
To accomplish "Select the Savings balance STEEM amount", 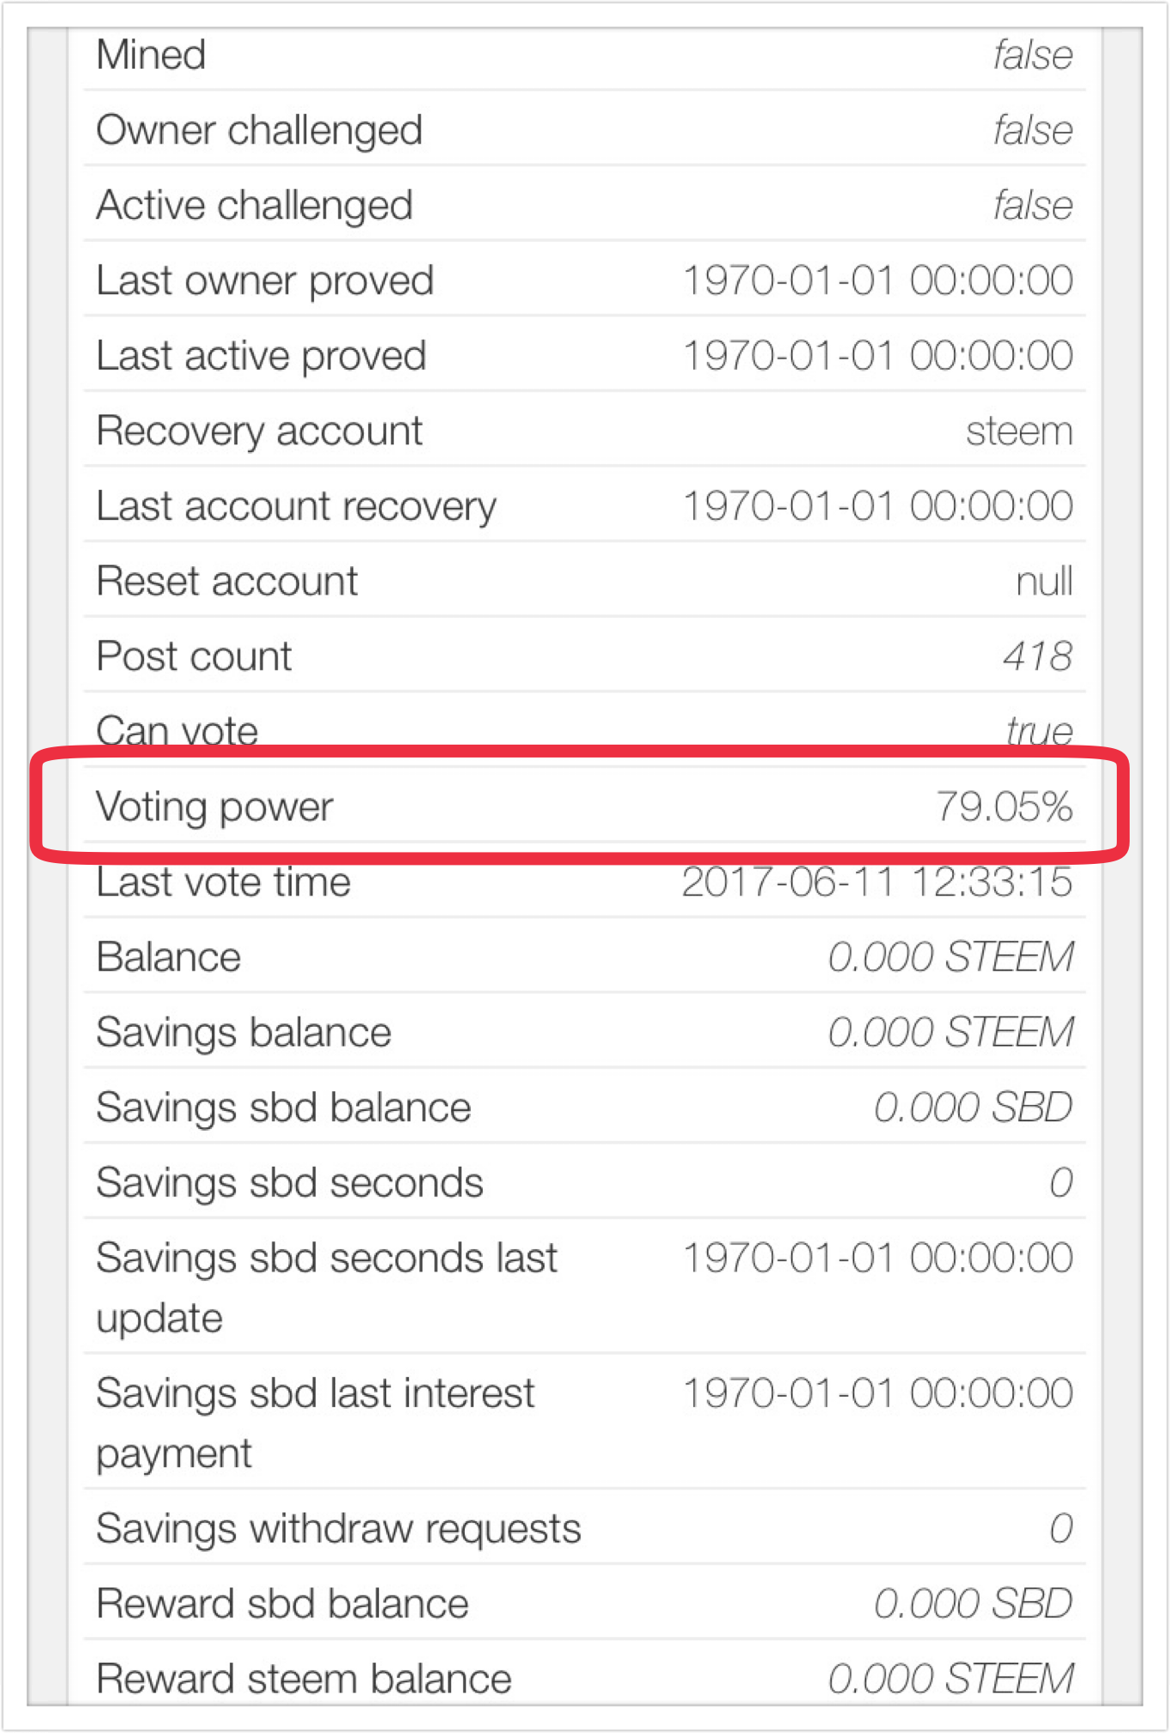I will point(950,1032).
